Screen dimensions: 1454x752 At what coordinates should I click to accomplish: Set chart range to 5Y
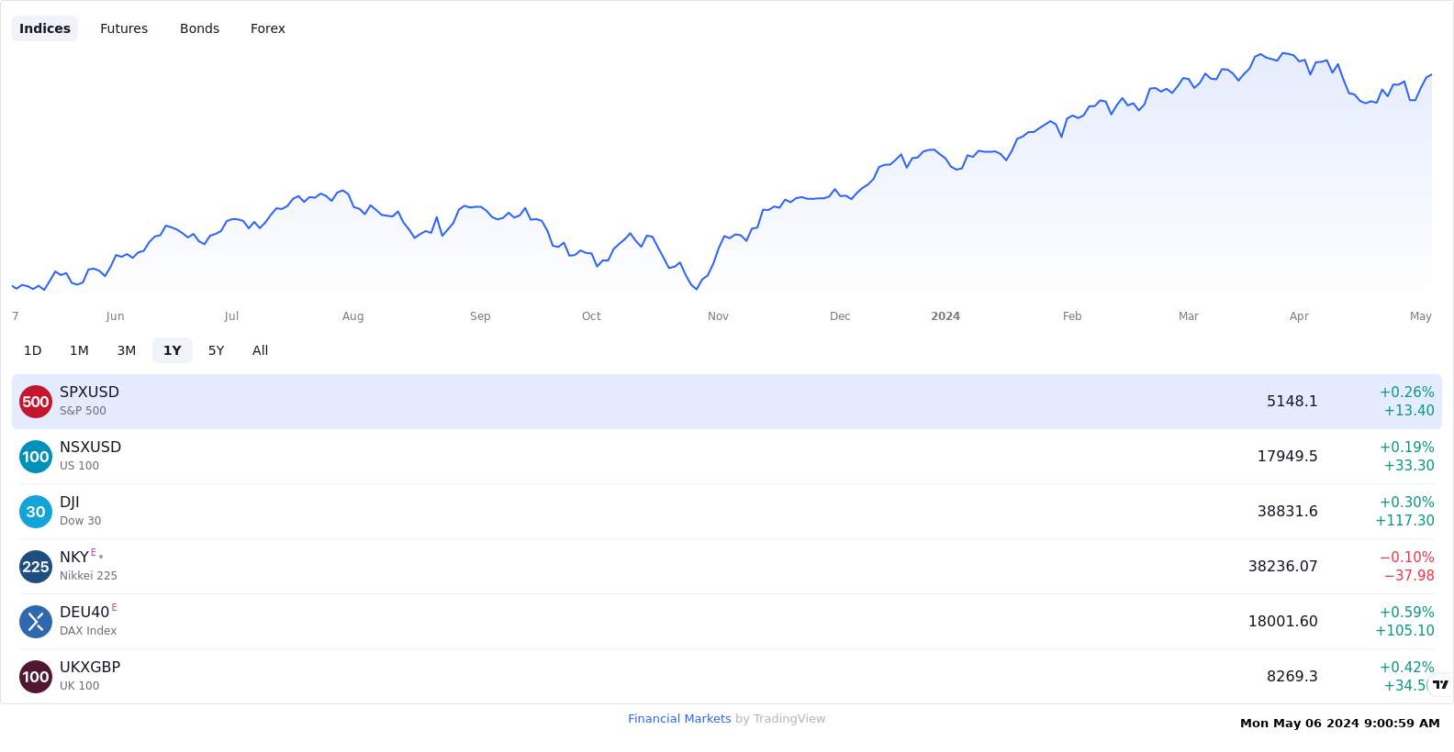click(x=217, y=350)
